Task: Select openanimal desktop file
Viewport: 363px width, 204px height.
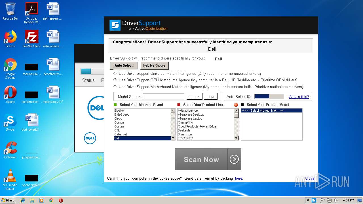Action: point(31,181)
